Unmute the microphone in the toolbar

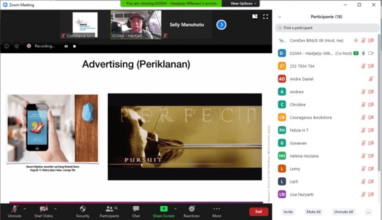(x=15, y=211)
